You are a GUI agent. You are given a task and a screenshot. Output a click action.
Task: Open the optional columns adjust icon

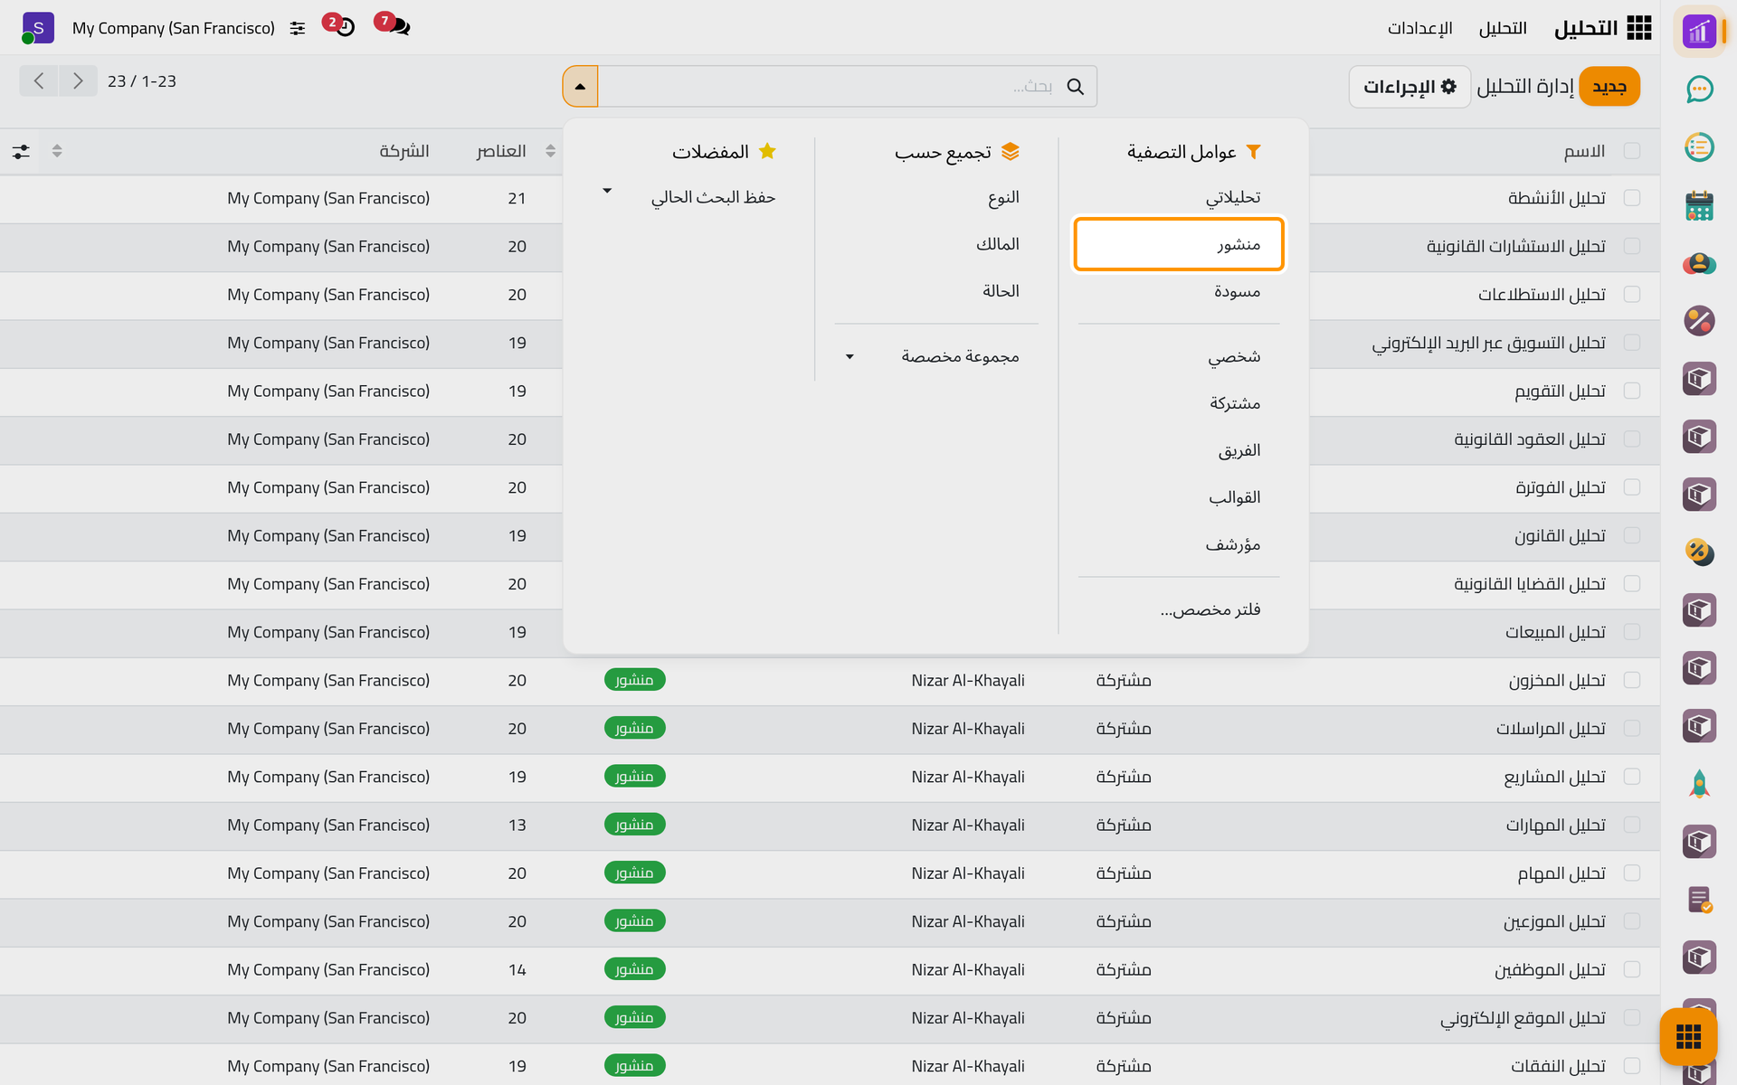click(x=21, y=151)
